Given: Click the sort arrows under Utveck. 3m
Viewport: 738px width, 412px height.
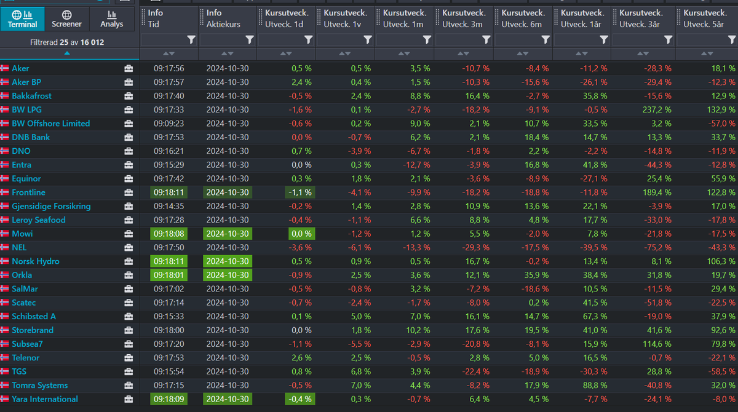Looking at the screenshot, I should coord(464,54).
